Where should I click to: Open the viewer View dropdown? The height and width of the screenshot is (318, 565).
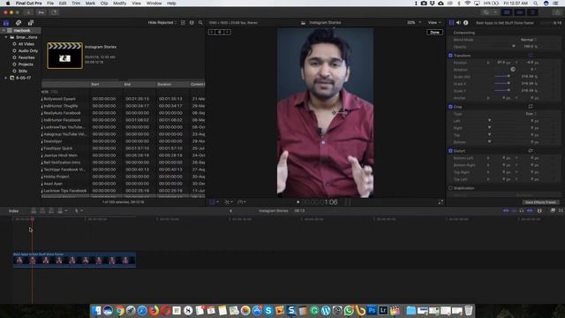[x=434, y=23]
